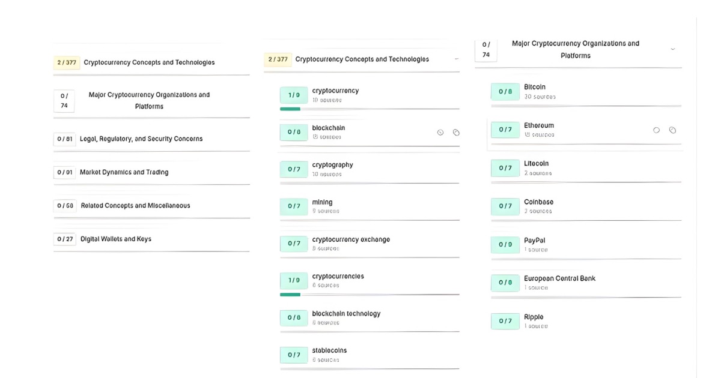721x378 pixels.
Task: Open the European Central Bank entry
Action: click(x=559, y=279)
